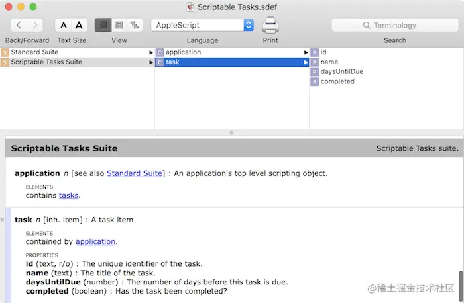
Task: Expand the task class arrow
Action: (x=306, y=62)
